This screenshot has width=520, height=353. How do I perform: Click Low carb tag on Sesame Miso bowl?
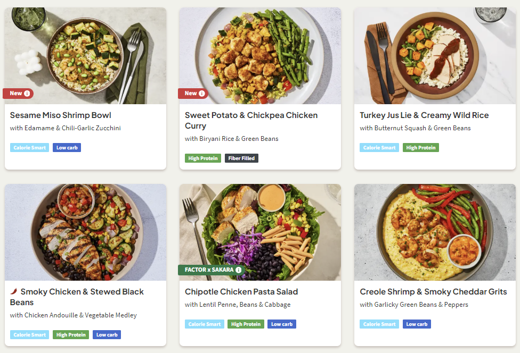pyautogui.click(x=67, y=148)
